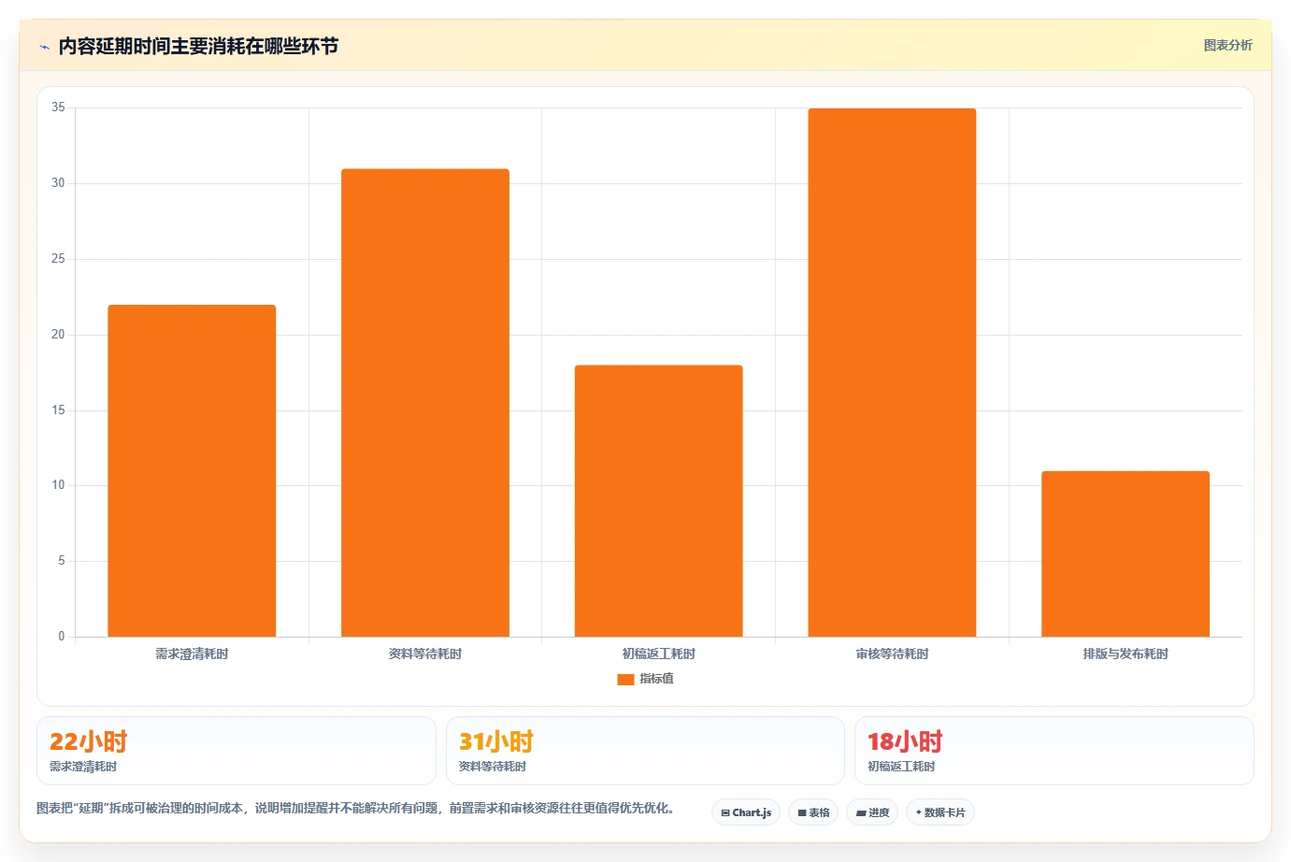
Task: Click the 表格 tag chip
Action: click(813, 812)
